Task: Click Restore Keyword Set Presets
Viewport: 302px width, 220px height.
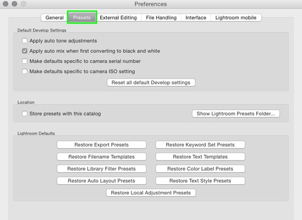Action: 200,144
